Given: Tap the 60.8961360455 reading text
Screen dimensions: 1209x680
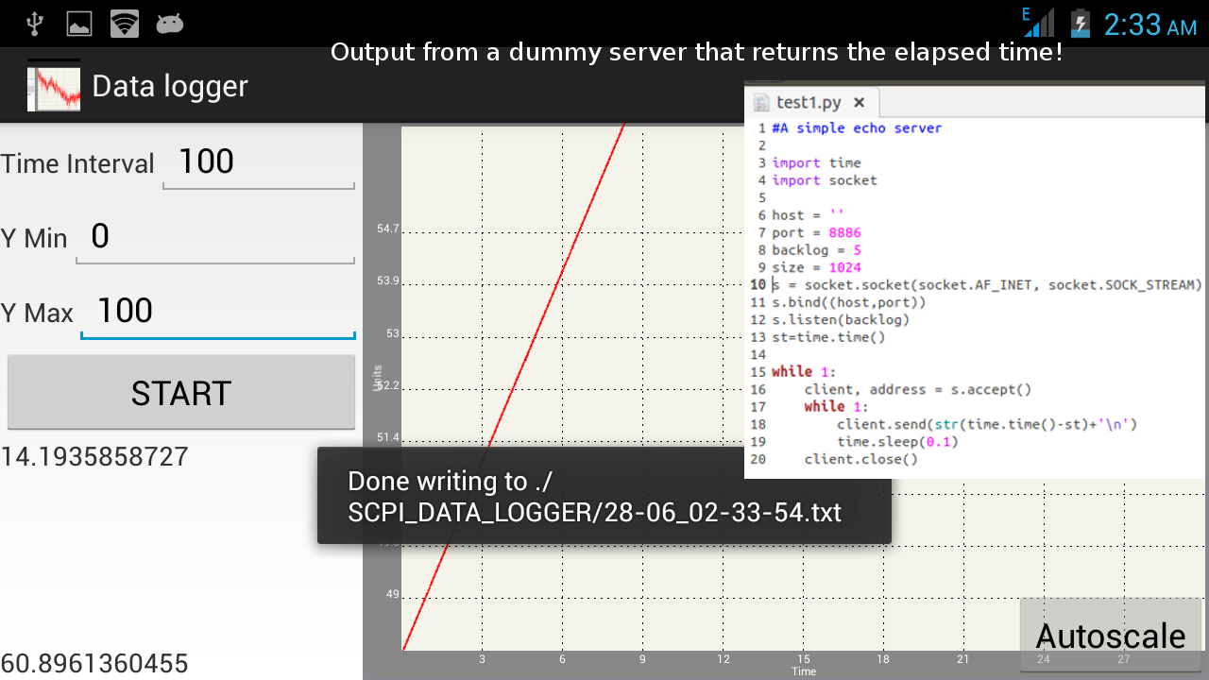Looking at the screenshot, I should point(94,663).
